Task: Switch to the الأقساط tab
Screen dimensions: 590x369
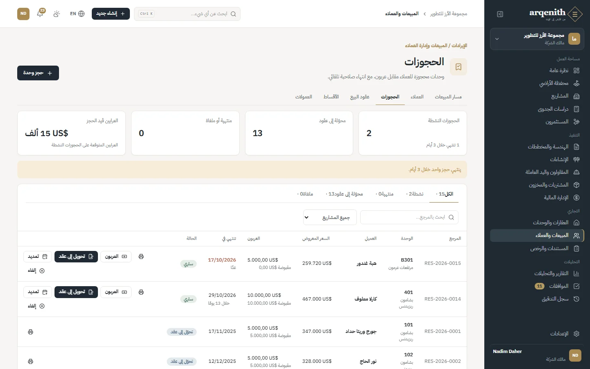Action: click(x=331, y=97)
